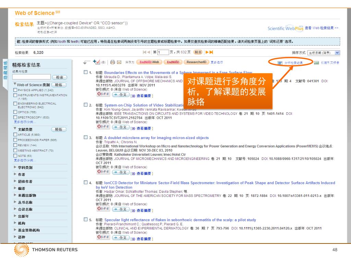Open the sort order (排序方式) dropdown
The width and height of the screenshot is (351, 263).
[x=324, y=53]
